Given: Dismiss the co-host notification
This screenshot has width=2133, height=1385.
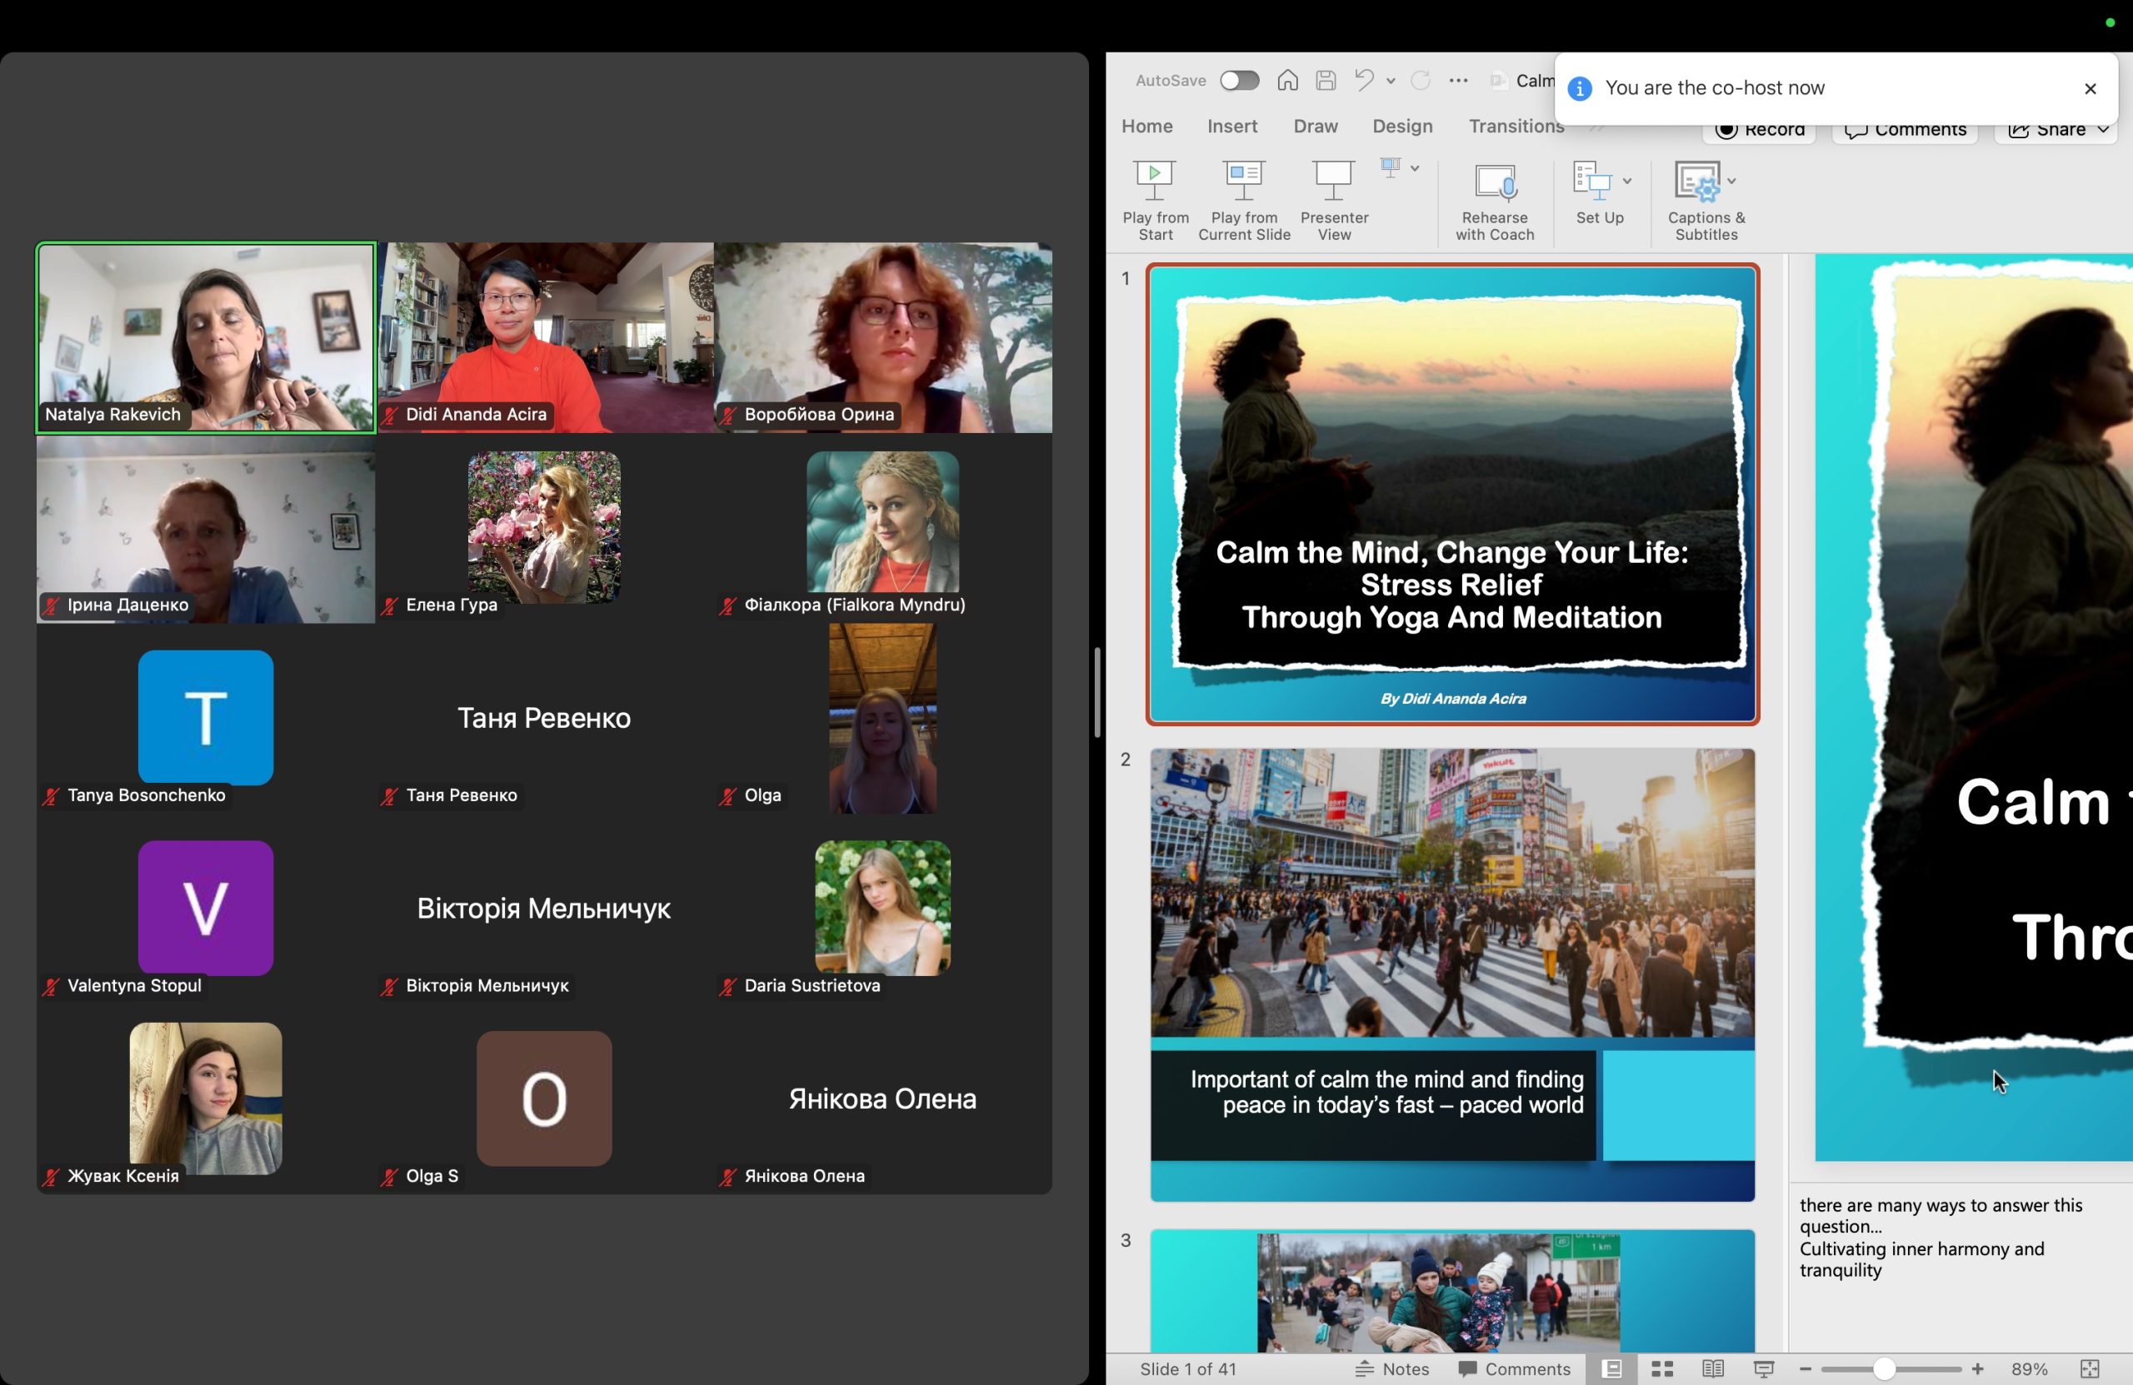Looking at the screenshot, I should pyautogui.click(x=2089, y=88).
